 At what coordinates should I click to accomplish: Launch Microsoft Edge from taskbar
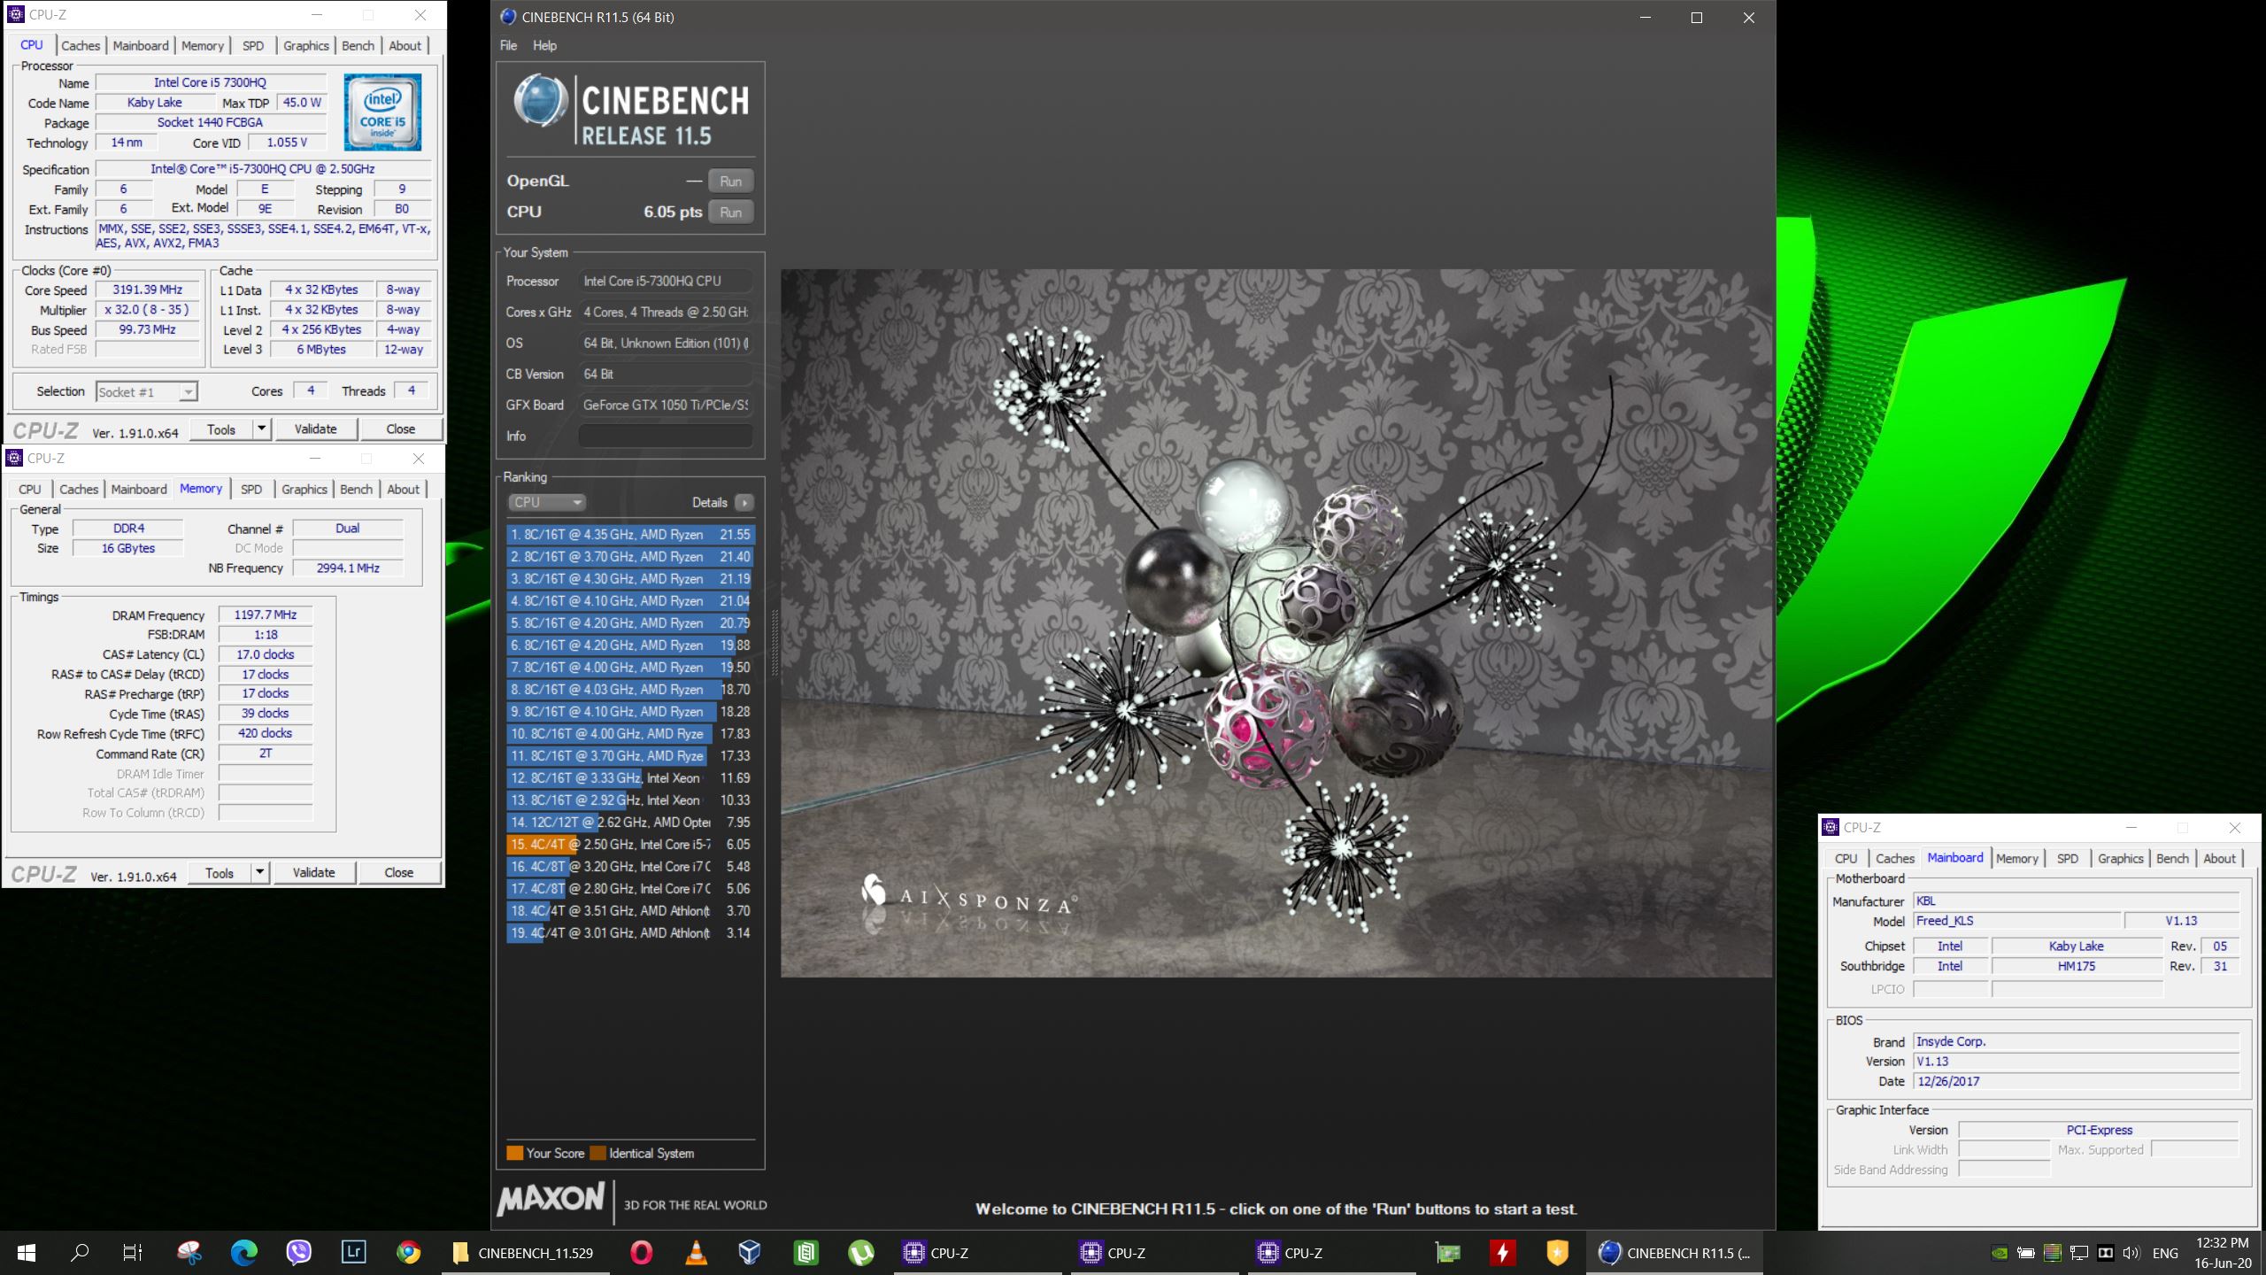tap(243, 1253)
